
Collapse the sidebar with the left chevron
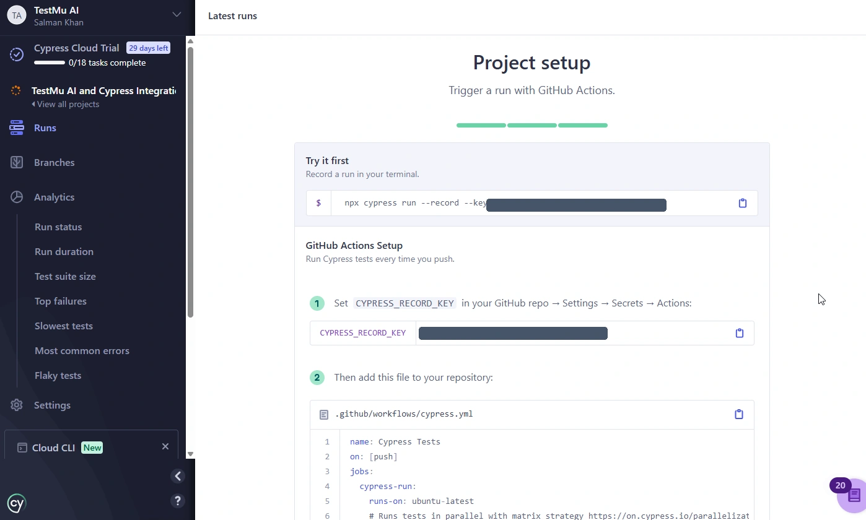pyautogui.click(x=178, y=476)
